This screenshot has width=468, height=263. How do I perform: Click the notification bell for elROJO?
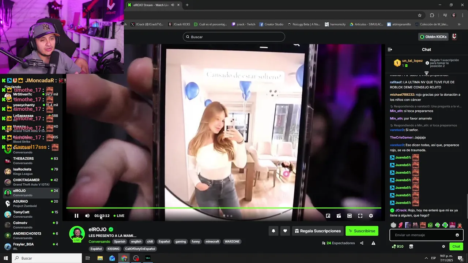273,231
